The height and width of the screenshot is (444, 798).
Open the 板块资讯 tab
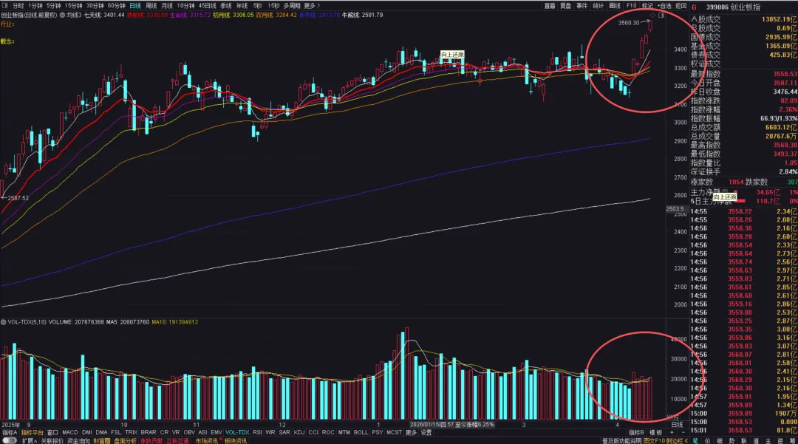point(236,440)
